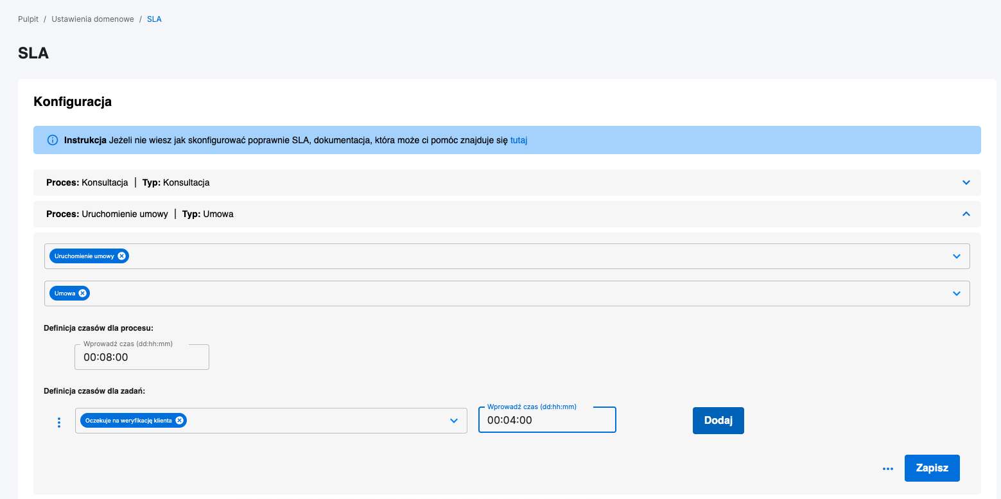Remove the 'Uruchomienie umowy' chip
This screenshot has height=499, width=1001.
coord(121,256)
